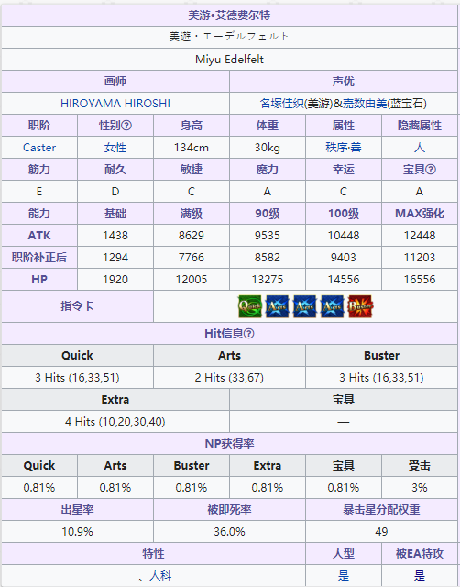
Task: Click the level 100 ATK value 10448
Action: 344,236
